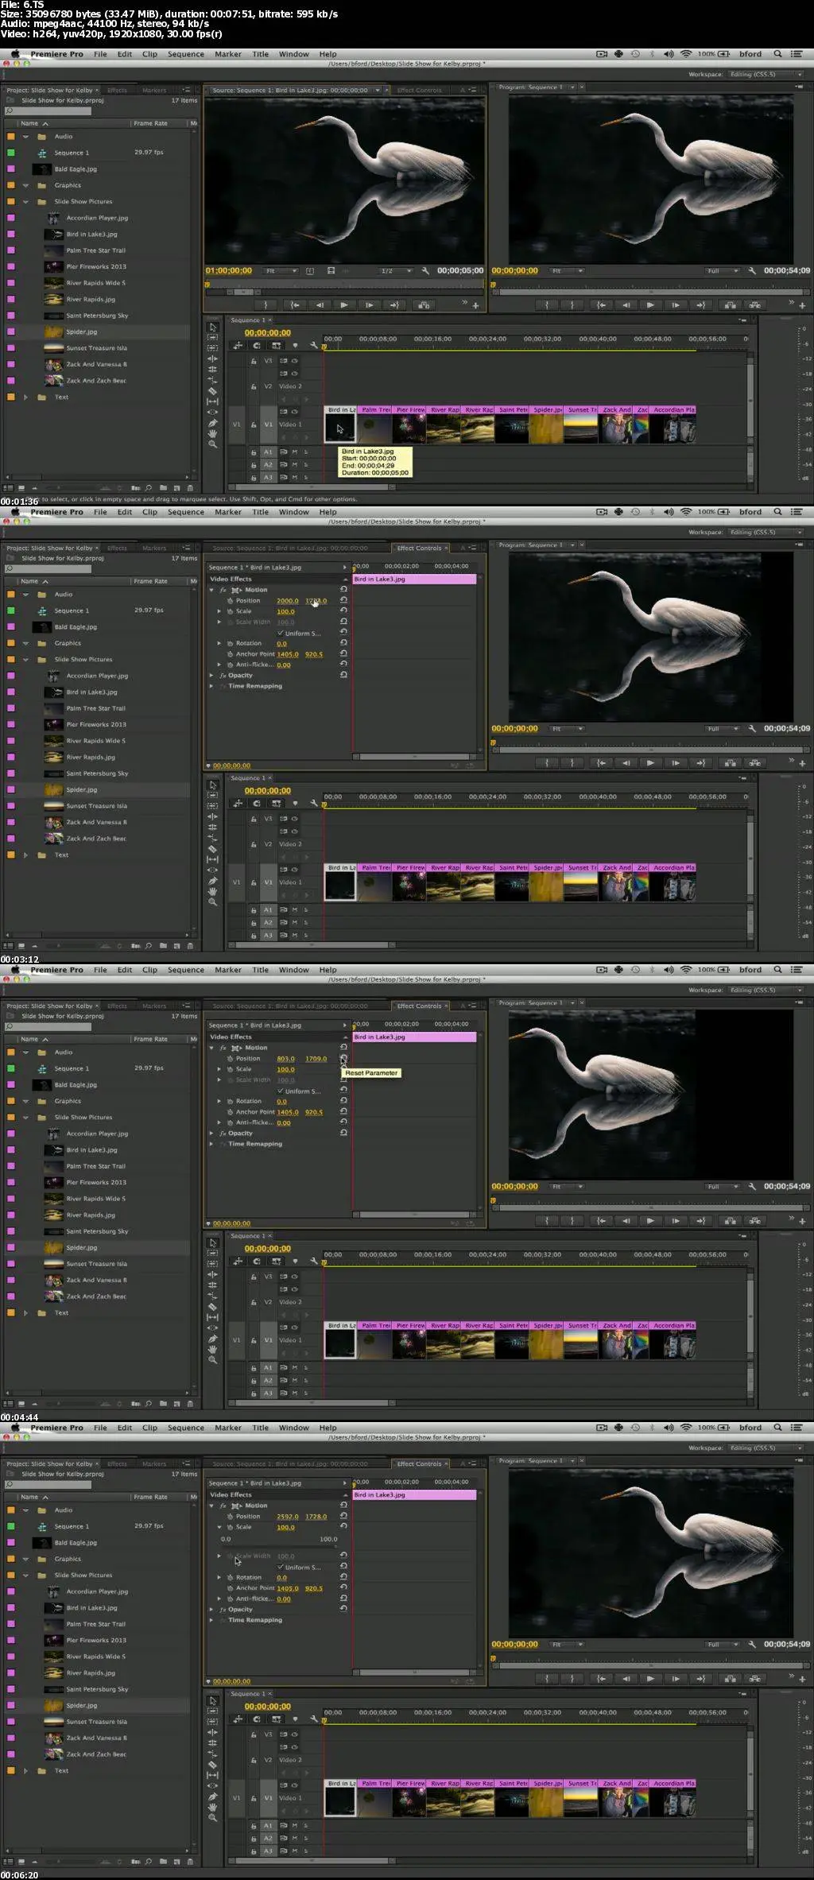In the 00:06:20 frame, click the Scale stopwatch
814x1880 pixels.
(x=231, y=1527)
